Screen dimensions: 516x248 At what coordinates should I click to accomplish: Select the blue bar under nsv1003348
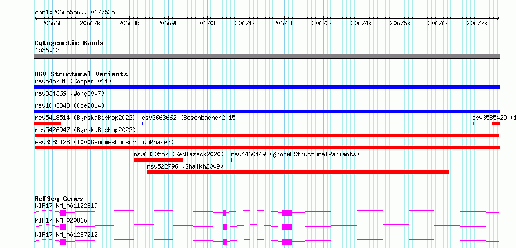(x=267, y=111)
